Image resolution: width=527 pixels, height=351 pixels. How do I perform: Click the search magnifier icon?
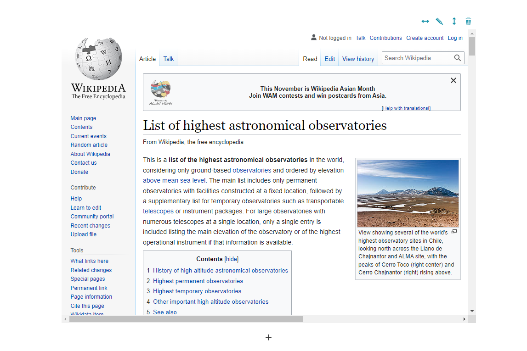pos(457,58)
